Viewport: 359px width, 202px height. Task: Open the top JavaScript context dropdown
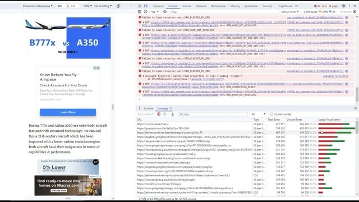tap(155, 12)
